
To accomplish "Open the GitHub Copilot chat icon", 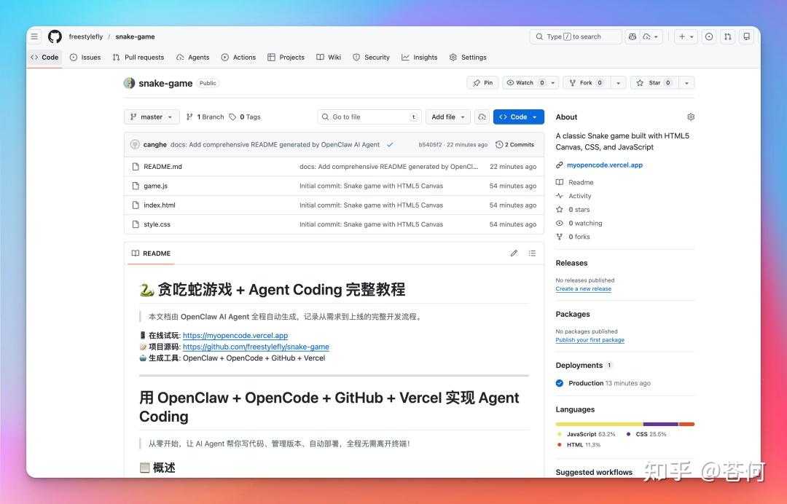I will click(x=633, y=36).
